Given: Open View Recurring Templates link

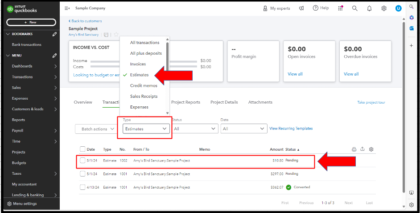Looking at the screenshot, I should pyautogui.click(x=291, y=129).
